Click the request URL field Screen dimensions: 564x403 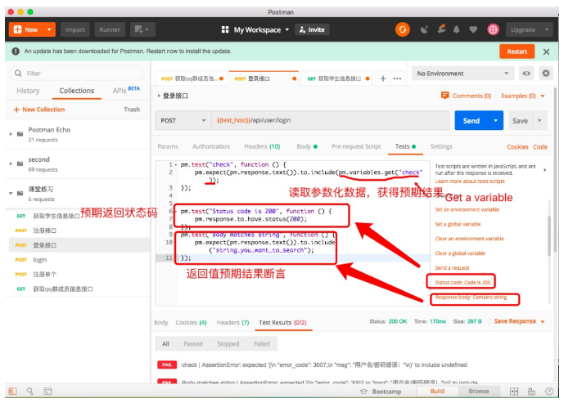331,120
